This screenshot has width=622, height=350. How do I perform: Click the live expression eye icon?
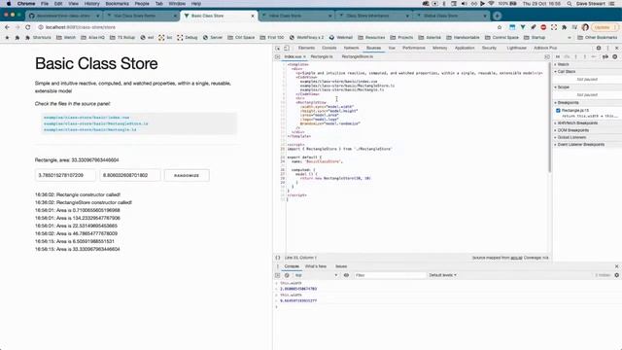(346, 275)
